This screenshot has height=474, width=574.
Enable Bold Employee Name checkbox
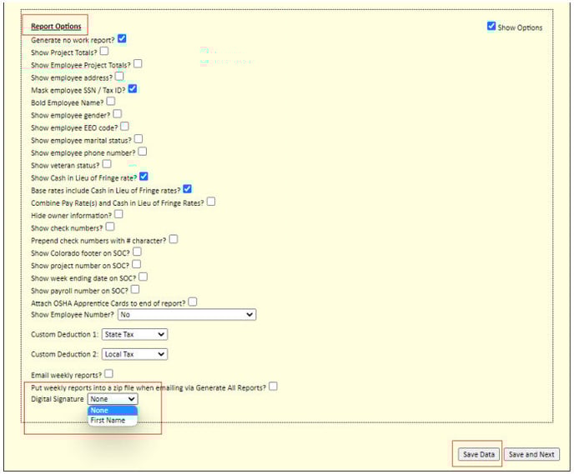point(111,101)
